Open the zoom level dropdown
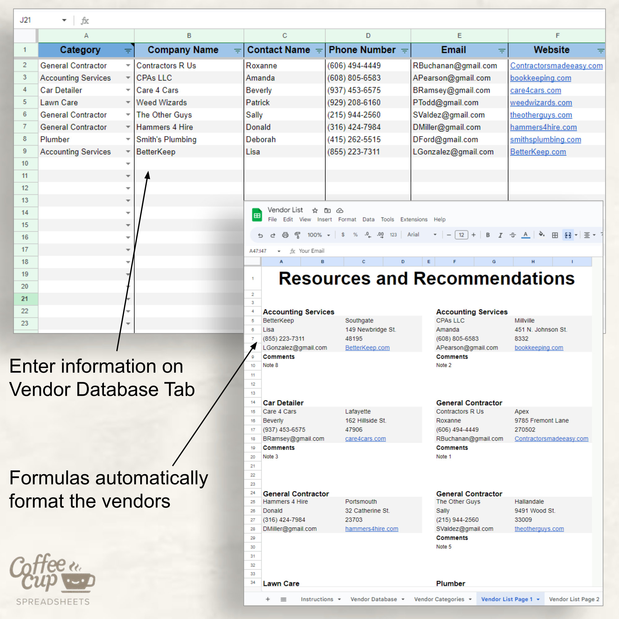The width and height of the screenshot is (619, 619). 319,235
